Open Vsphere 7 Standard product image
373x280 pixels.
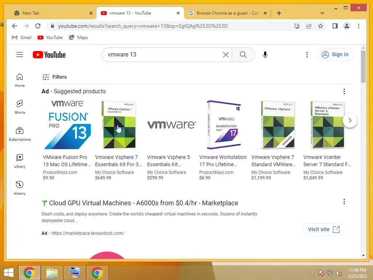pos(277,125)
